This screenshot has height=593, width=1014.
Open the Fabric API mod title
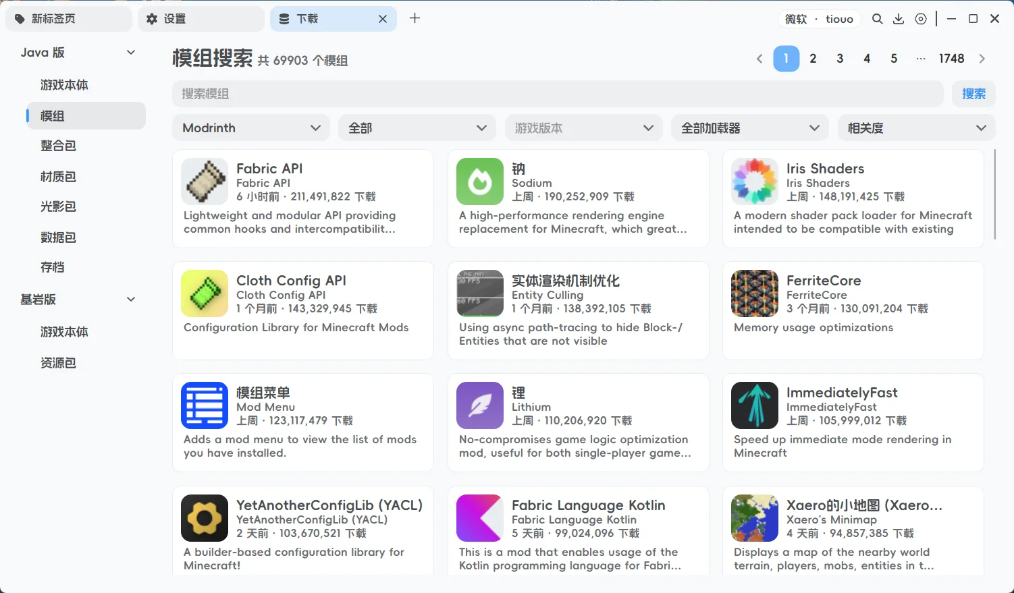pos(269,169)
